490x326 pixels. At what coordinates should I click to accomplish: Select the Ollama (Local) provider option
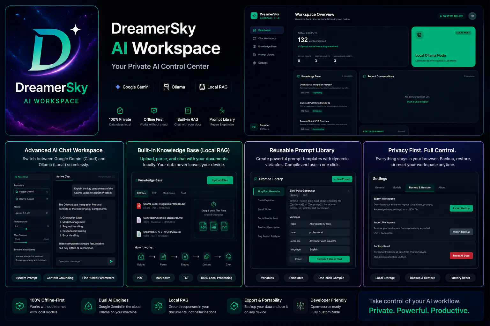click(32, 199)
